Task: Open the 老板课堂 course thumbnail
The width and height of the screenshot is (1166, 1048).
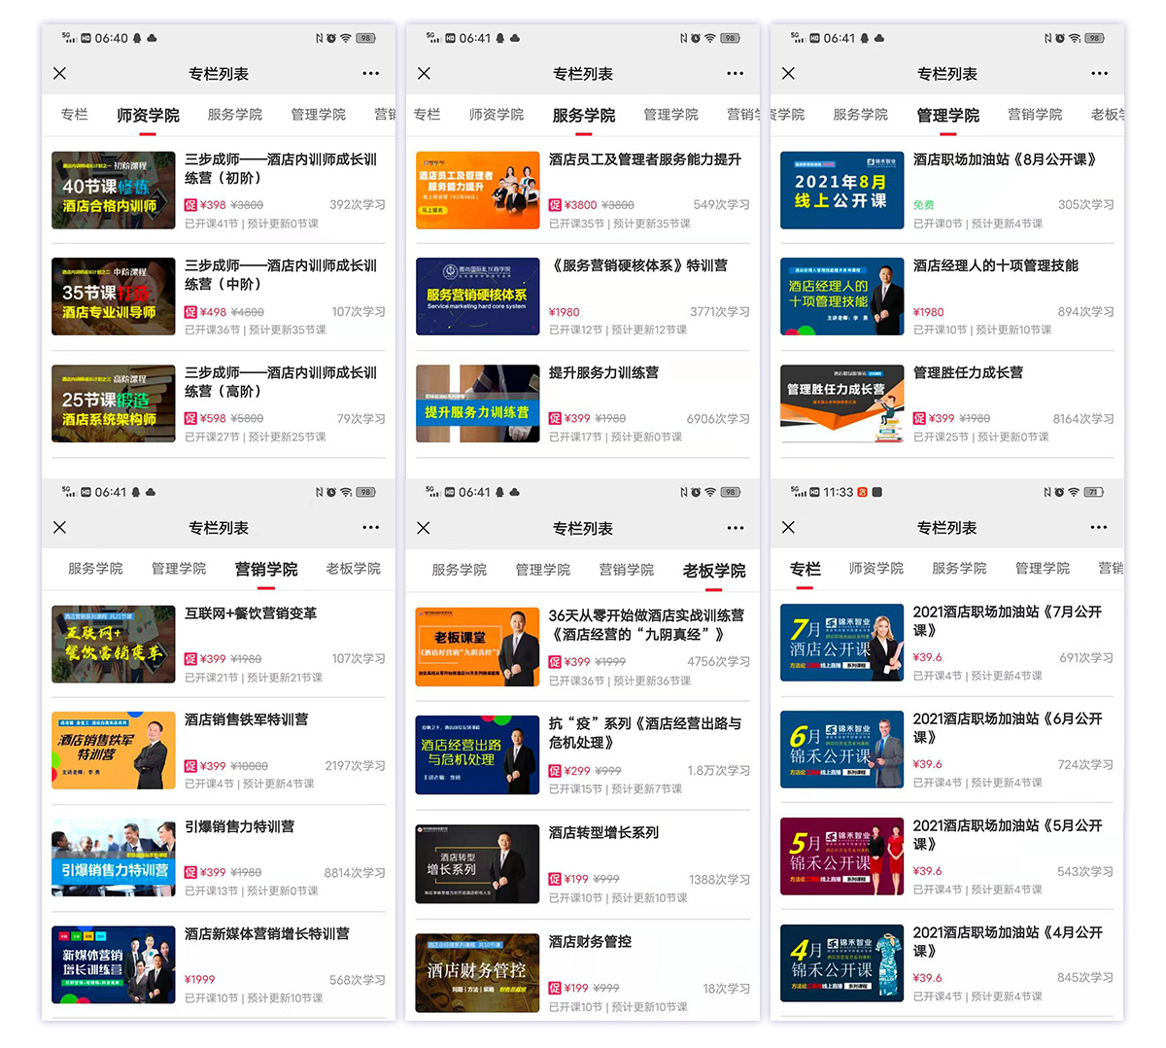Action: point(477,646)
